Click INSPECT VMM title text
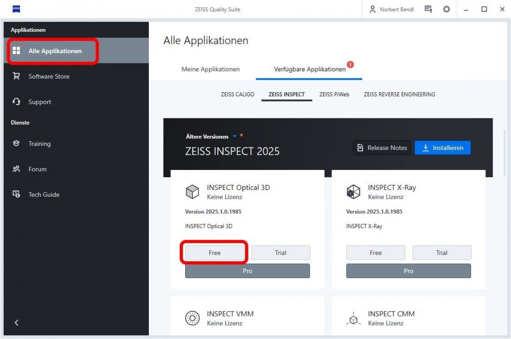Image resolution: width=511 pixels, height=339 pixels. point(230,314)
